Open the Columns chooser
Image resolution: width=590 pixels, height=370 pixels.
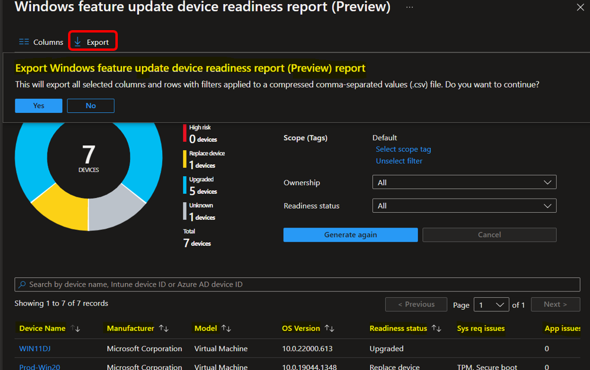pos(41,42)
